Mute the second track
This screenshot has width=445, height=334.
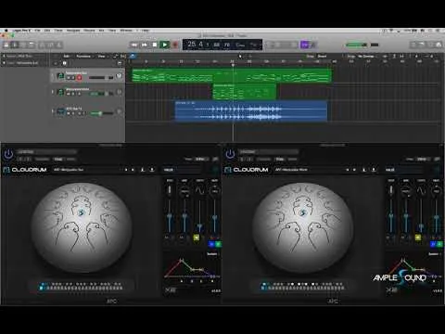(69, 94)
